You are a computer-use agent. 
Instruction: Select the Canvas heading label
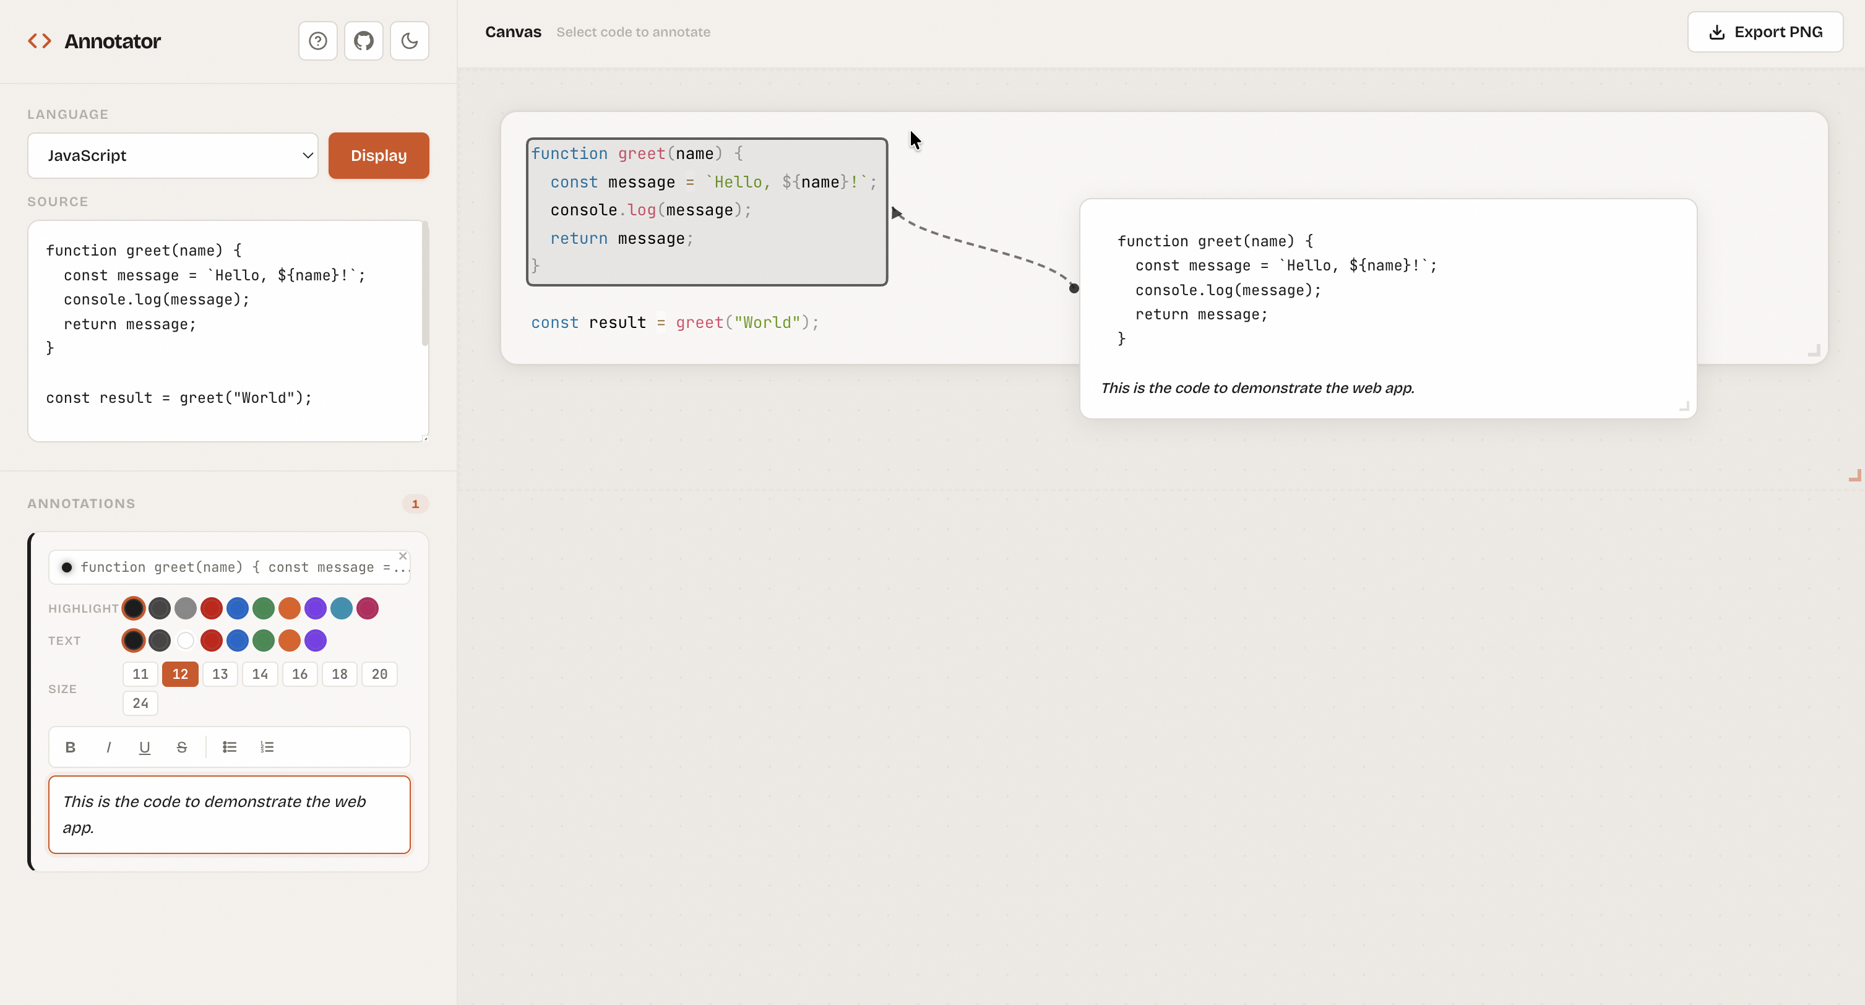tap(512, 32)
